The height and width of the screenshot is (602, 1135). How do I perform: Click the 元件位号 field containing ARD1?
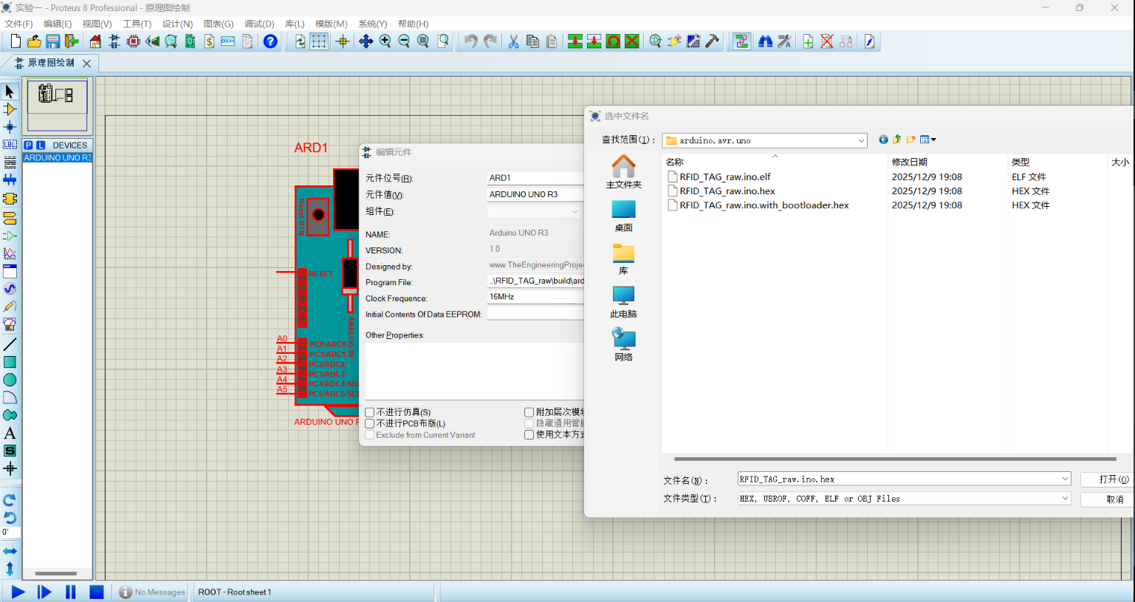point(536,178)
